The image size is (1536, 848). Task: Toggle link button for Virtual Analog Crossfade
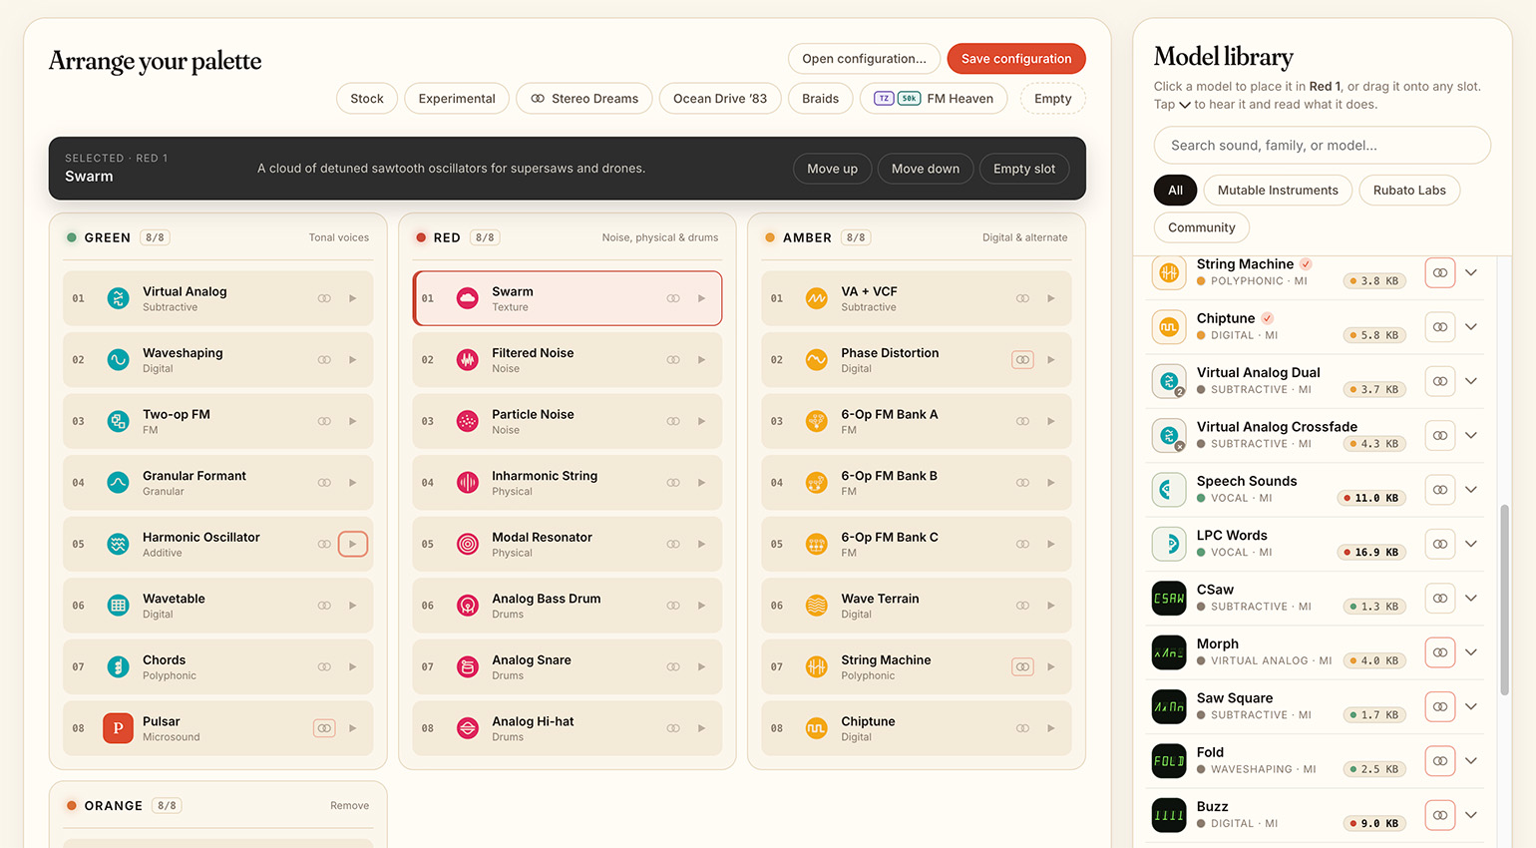click(1440, 435)
